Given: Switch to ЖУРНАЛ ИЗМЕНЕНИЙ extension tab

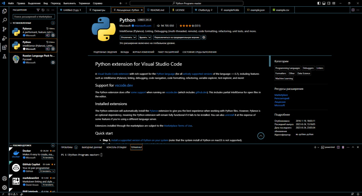Looking at the screenshot, I should point(143,52).
